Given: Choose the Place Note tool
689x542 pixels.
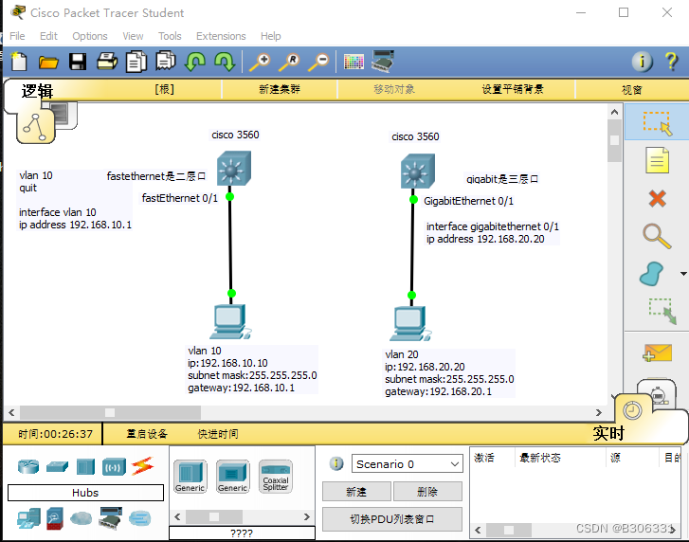Looking at the screenshot, I should (658, 160).
